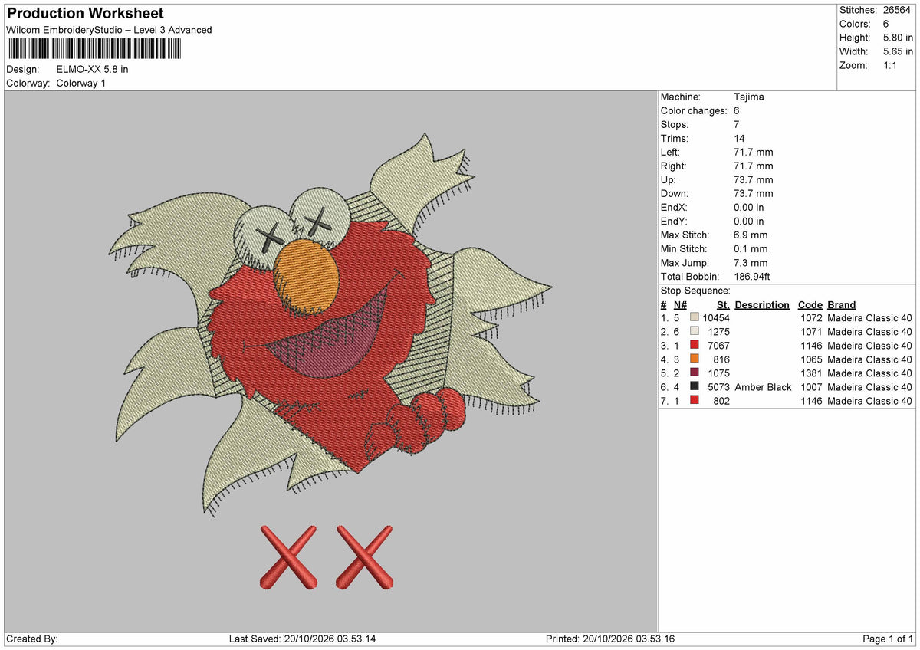Screen dimensions: 920x650
Task: Click the barcode under the Wilcom title
Action: [x=95, y=49]
